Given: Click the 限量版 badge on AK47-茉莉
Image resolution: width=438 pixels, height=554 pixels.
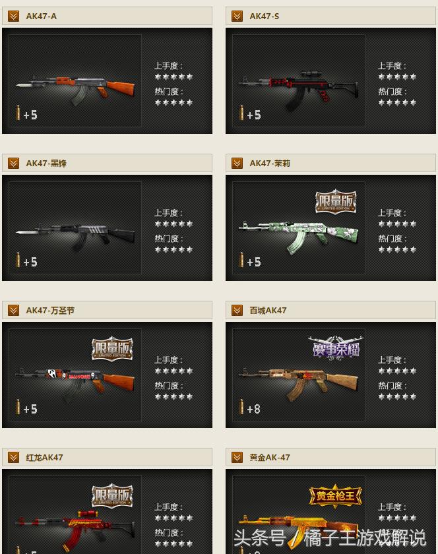Looking at the screenshot, I should (336, 202).
